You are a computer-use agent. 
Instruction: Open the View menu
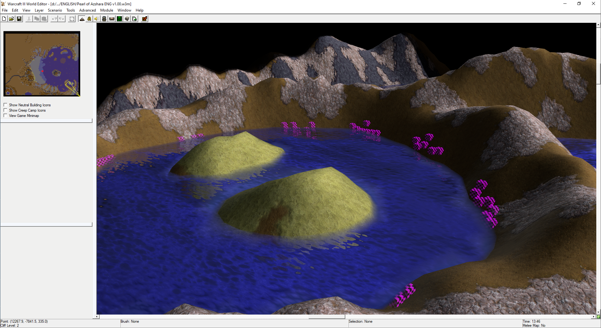point(26,10)
